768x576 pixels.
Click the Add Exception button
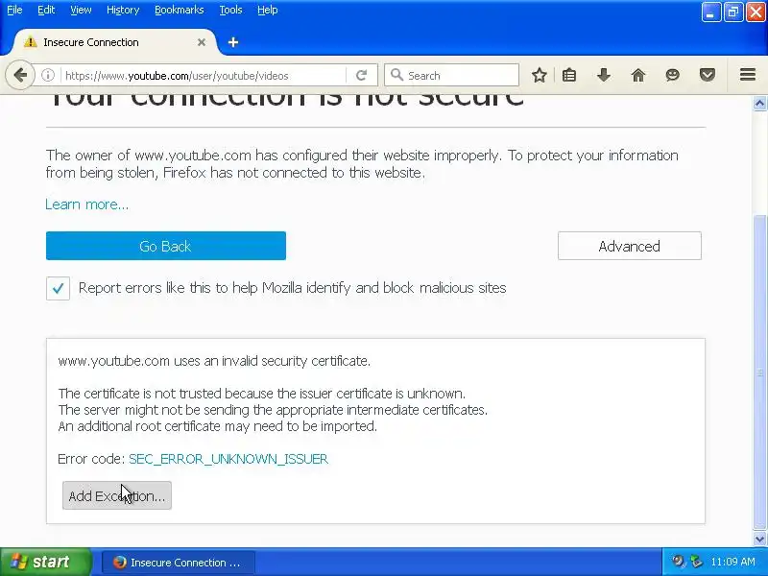click(x=117, y=495)
